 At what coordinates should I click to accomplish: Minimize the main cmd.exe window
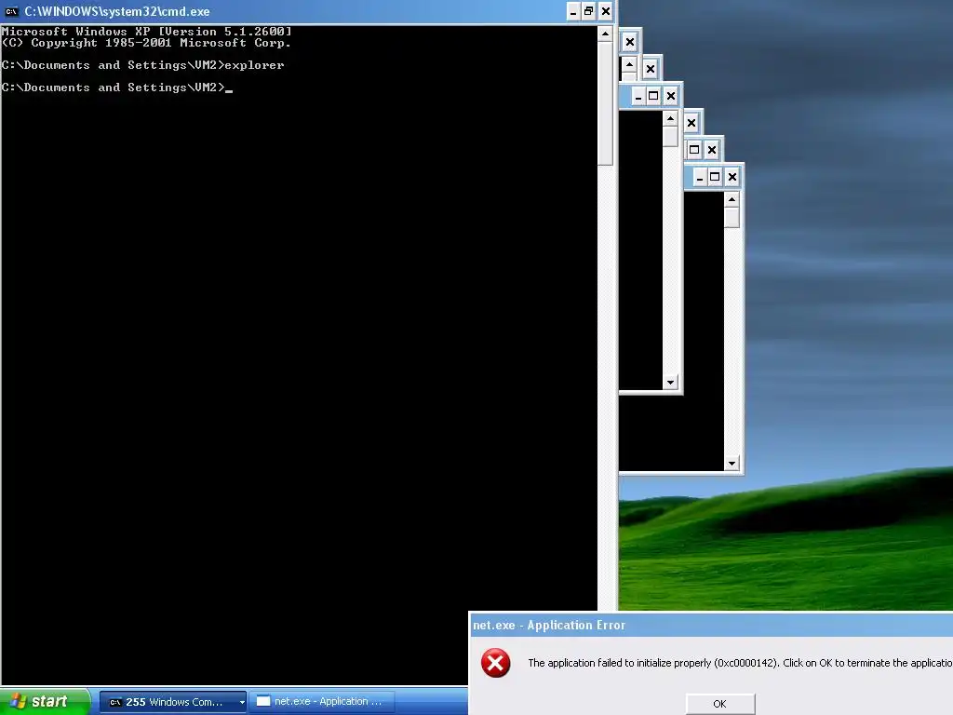click(573, 11)
